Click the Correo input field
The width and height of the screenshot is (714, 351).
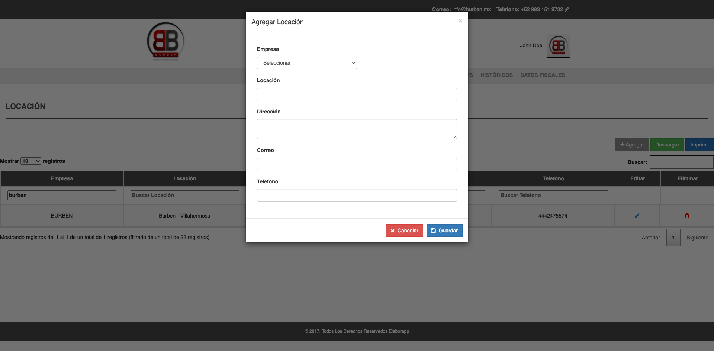357,164
